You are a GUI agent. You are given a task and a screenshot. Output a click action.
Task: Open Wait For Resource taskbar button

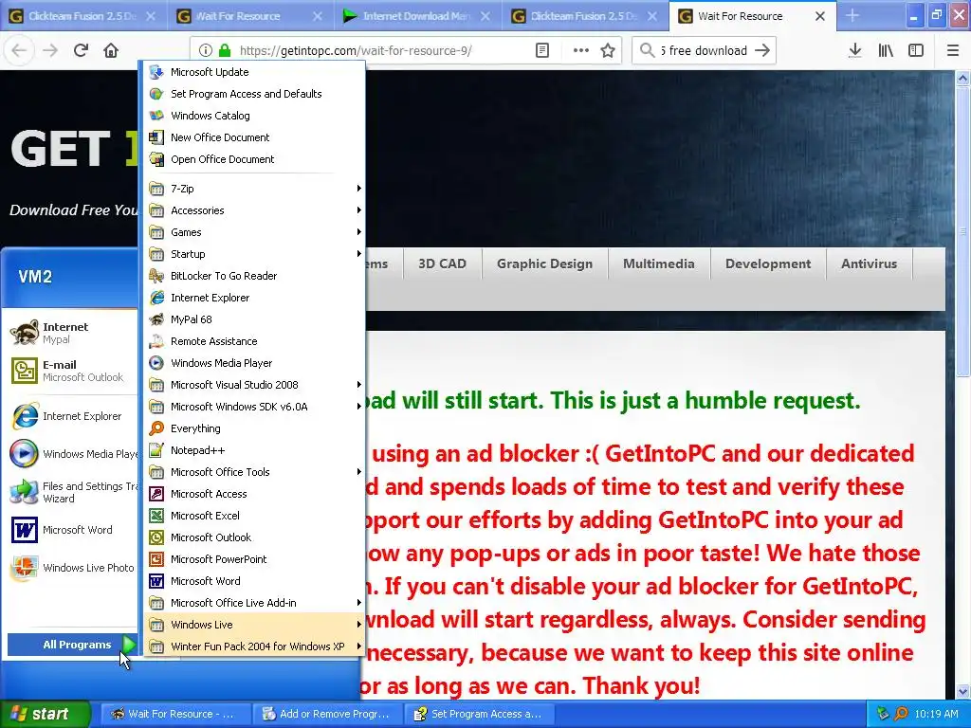174,714
